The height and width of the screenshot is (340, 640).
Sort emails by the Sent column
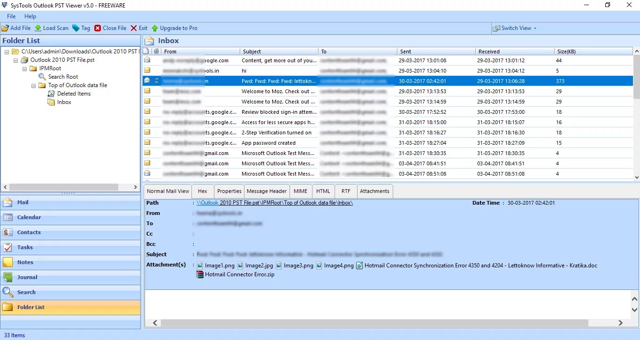(x=436, y=52)
